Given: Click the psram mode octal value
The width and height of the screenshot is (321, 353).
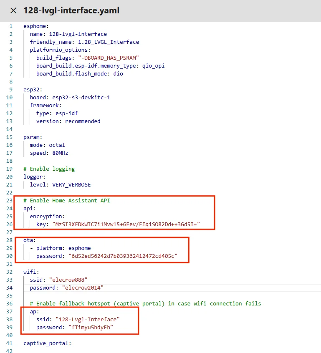Looking at the screenshot, I should point(57,145).
